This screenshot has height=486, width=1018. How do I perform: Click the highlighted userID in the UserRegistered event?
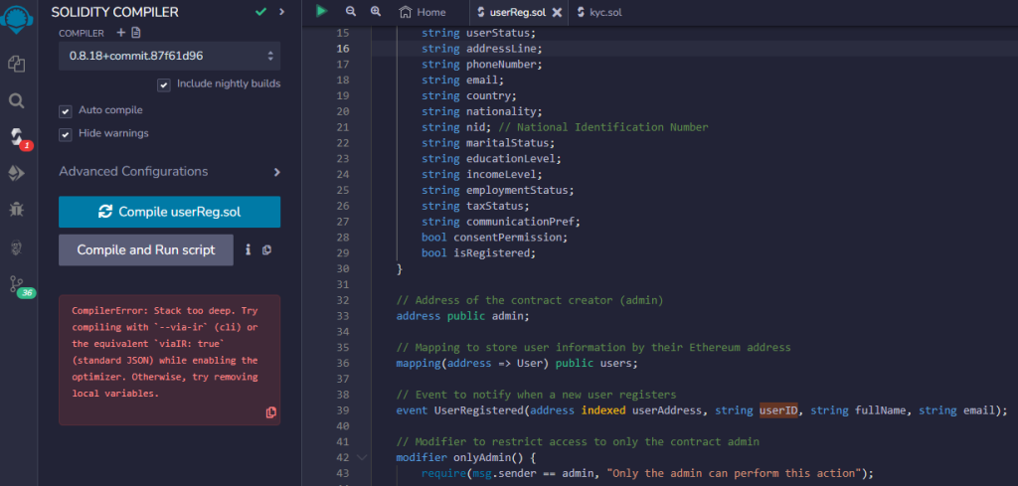click(x=777, y=410)
